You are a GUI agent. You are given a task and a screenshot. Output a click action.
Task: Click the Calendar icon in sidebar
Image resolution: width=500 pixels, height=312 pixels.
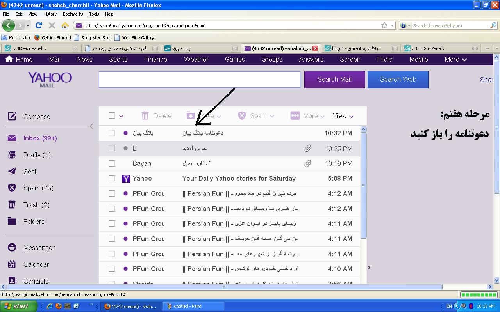12,264
